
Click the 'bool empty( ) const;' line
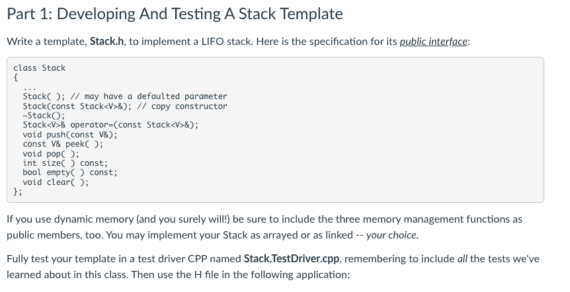point(70,172)
